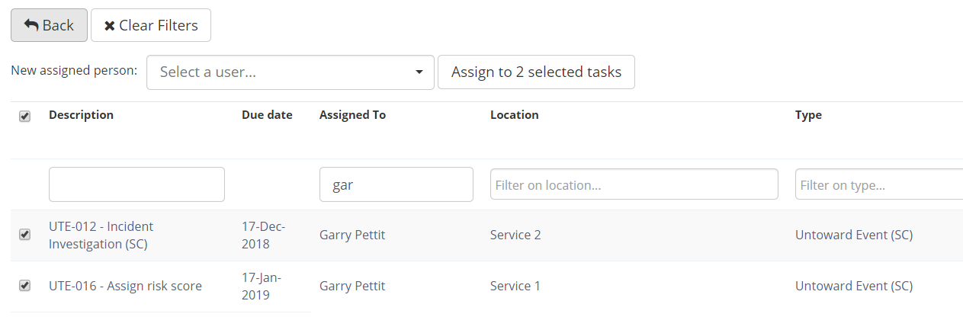
Task: Open the Select a user dropdown
Action: 291,72
